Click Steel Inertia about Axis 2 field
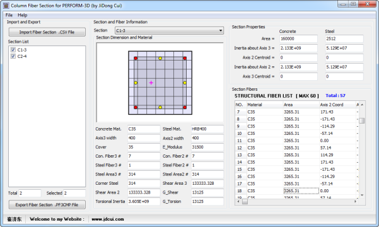The height and width of the screenshot is (227, 379). (344, 67)
